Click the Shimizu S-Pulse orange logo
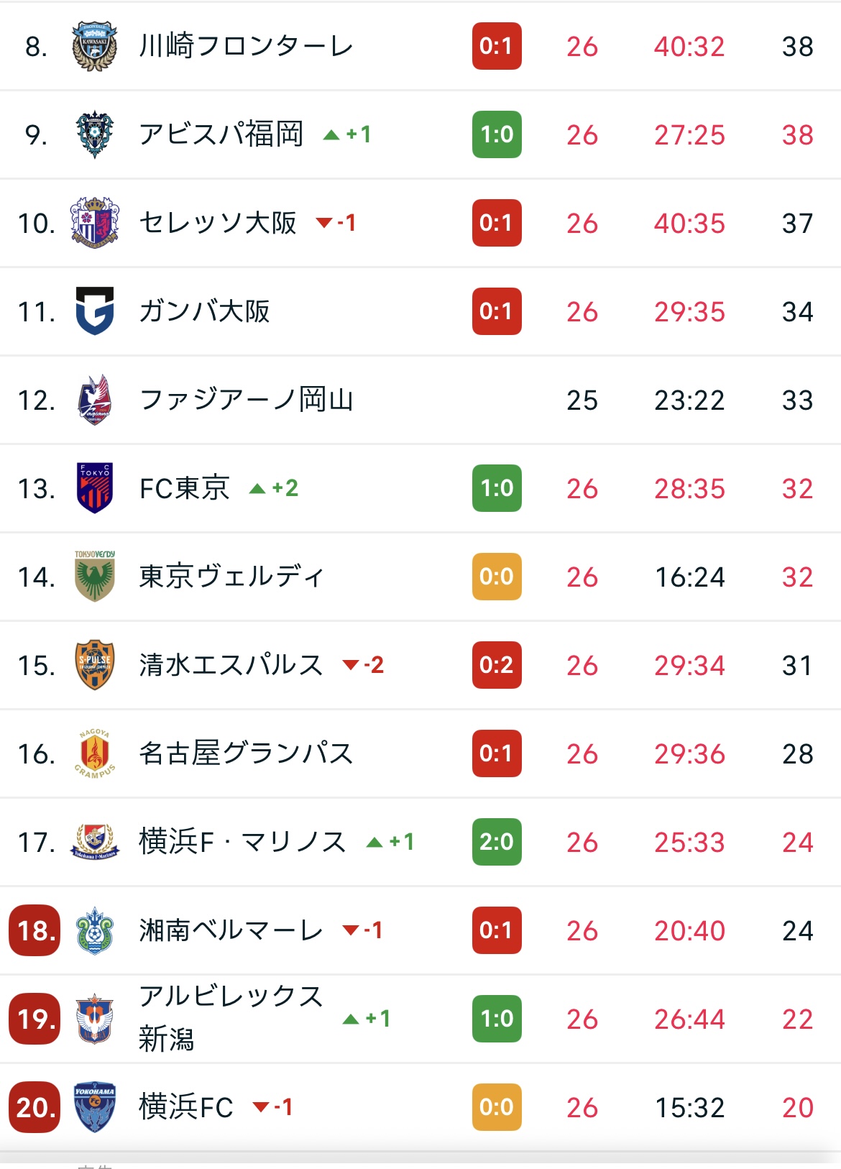841x1169 pixels. click(x=95, y=665)
